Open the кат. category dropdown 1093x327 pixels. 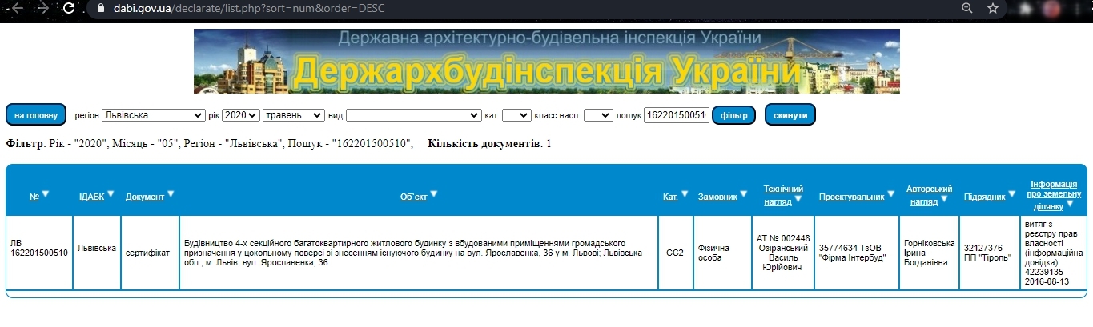coord(516,115)
